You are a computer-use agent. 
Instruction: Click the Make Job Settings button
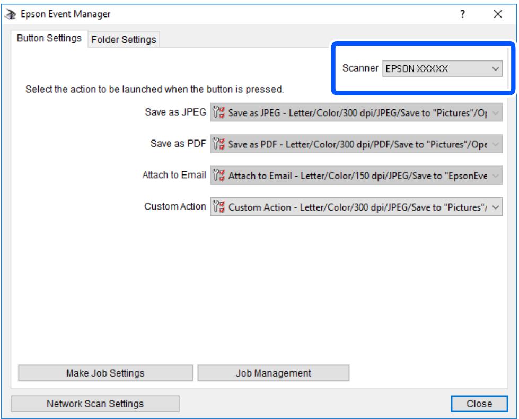click(x=105, y=373)
